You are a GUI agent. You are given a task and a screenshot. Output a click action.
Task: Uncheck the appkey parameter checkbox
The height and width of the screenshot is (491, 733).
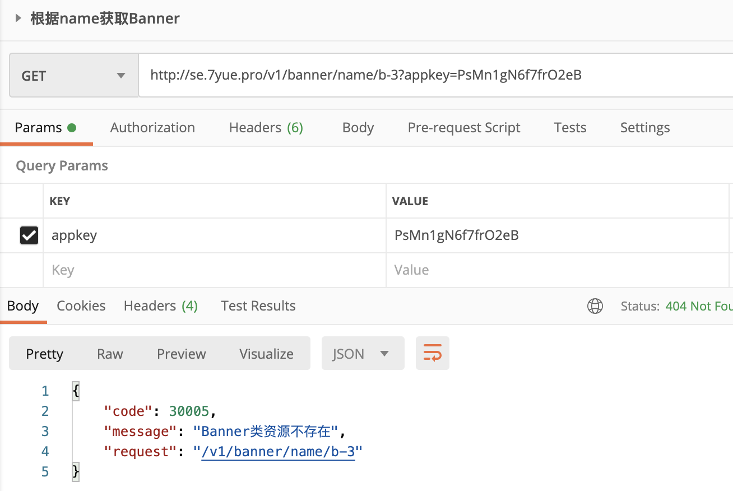(x=29, y=235)
